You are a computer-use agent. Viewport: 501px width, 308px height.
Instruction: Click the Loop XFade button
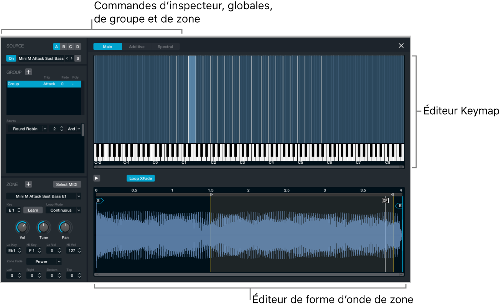pos(140,178)
